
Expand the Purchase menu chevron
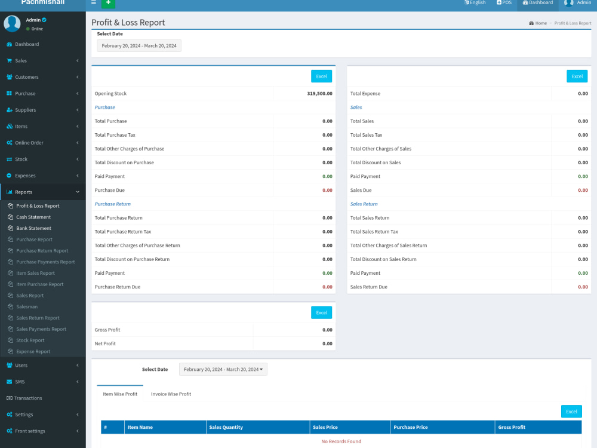tap(78, 93)
